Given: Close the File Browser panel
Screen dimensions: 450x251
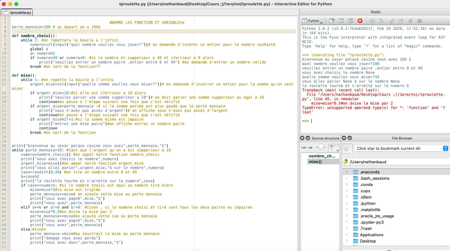Looking at the screenshot, I should pos(344,138).
